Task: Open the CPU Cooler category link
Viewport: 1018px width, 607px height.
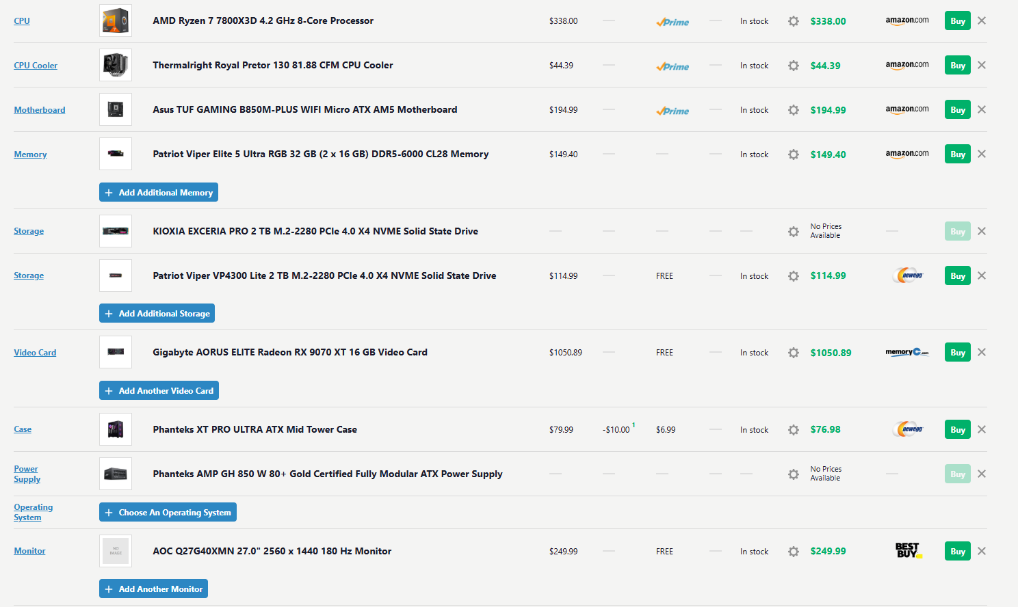Action: click(36, 66)
